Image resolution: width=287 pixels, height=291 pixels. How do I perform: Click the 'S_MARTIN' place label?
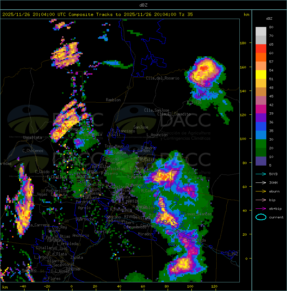[x=130, y=201]
